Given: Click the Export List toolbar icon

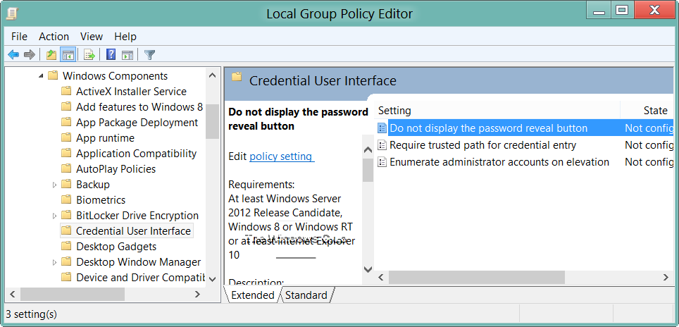Looking at the screenshot, I should [89, 54].
